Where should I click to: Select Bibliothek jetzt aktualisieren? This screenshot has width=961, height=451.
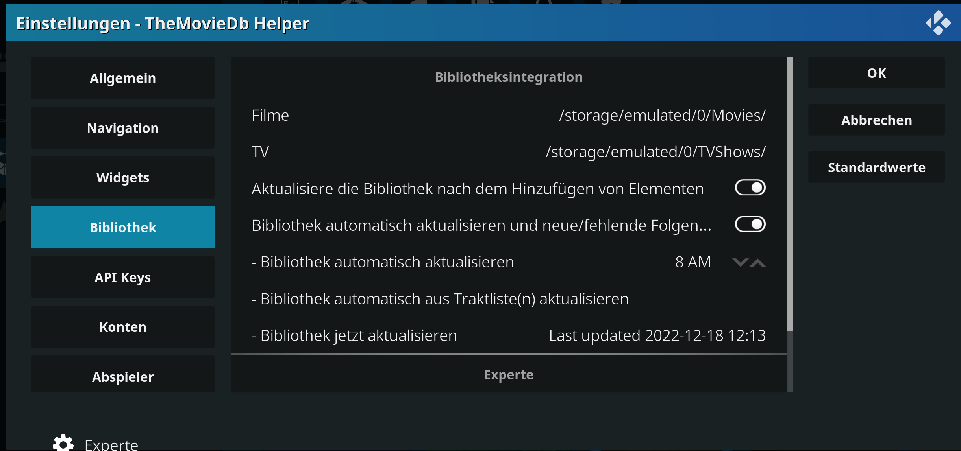point(509,335)
